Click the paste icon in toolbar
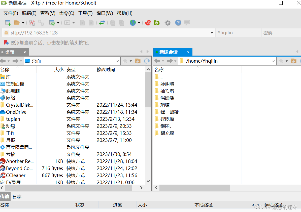Viewport: 301px width, 212px height. (x=121, y=23)
